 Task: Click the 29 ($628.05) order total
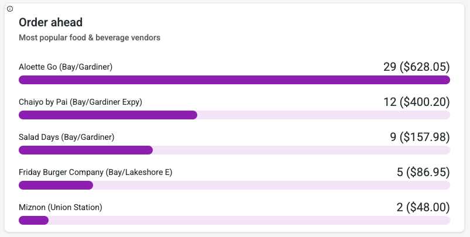[x=416, y=67]
